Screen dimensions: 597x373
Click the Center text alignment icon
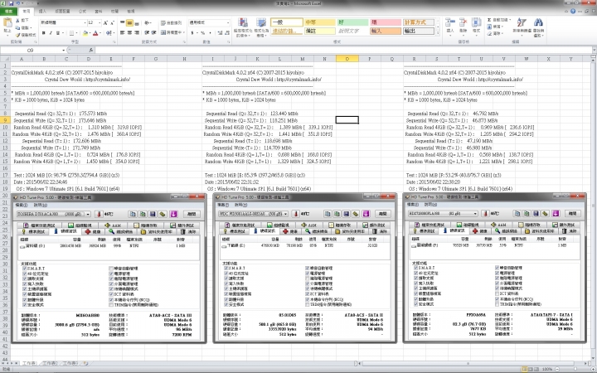click(129, 33)
